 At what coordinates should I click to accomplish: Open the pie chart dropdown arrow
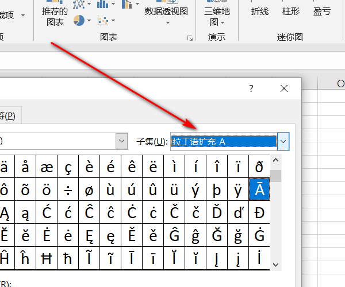(x=90, y=21)
